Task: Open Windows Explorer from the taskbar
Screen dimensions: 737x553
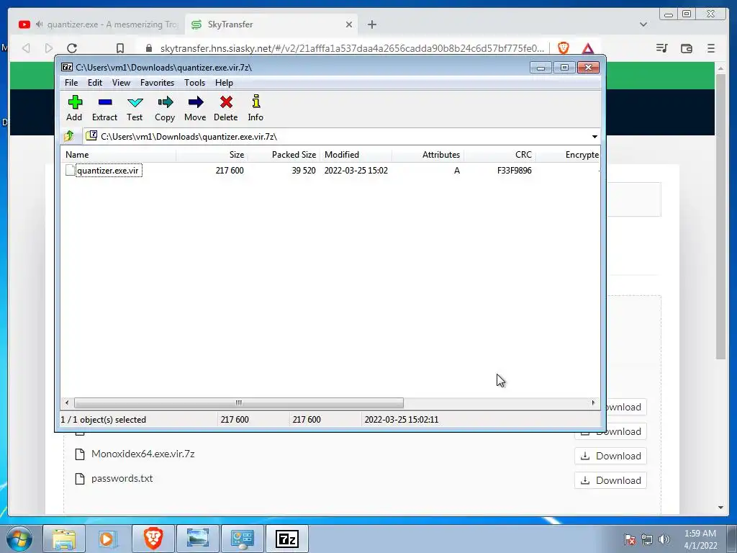Action: click(x=64, y=539)
